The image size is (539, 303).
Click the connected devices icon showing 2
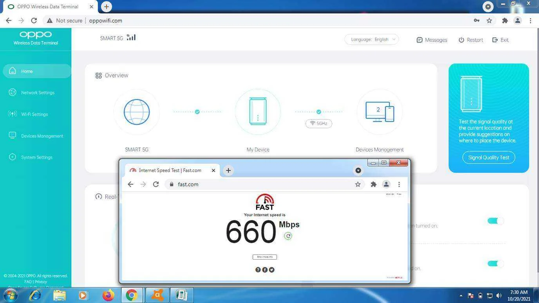click(x=379, y=112)
